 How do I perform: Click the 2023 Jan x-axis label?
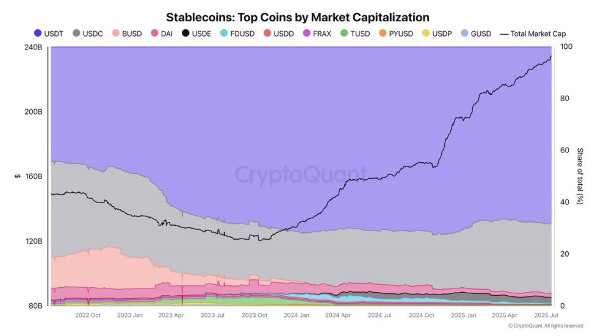click(x=129, y=315)
